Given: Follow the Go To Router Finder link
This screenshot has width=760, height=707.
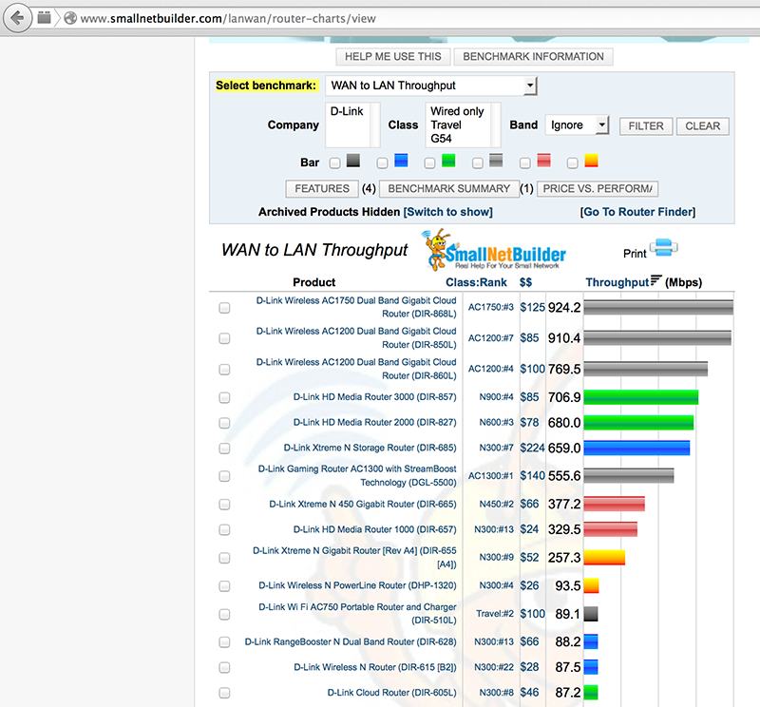Looking at the screenshot, I should pos(637,212).
